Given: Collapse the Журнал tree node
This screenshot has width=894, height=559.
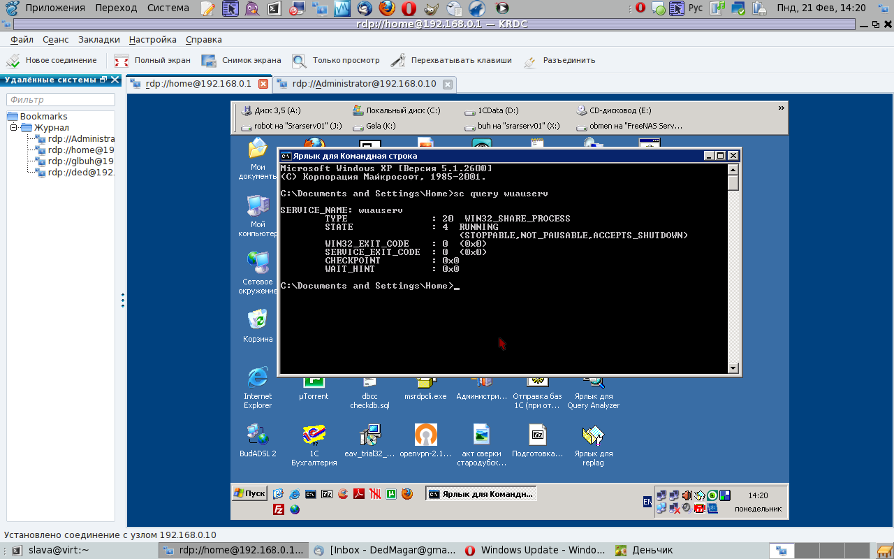Looking at the screenshot, I should 13,128.
